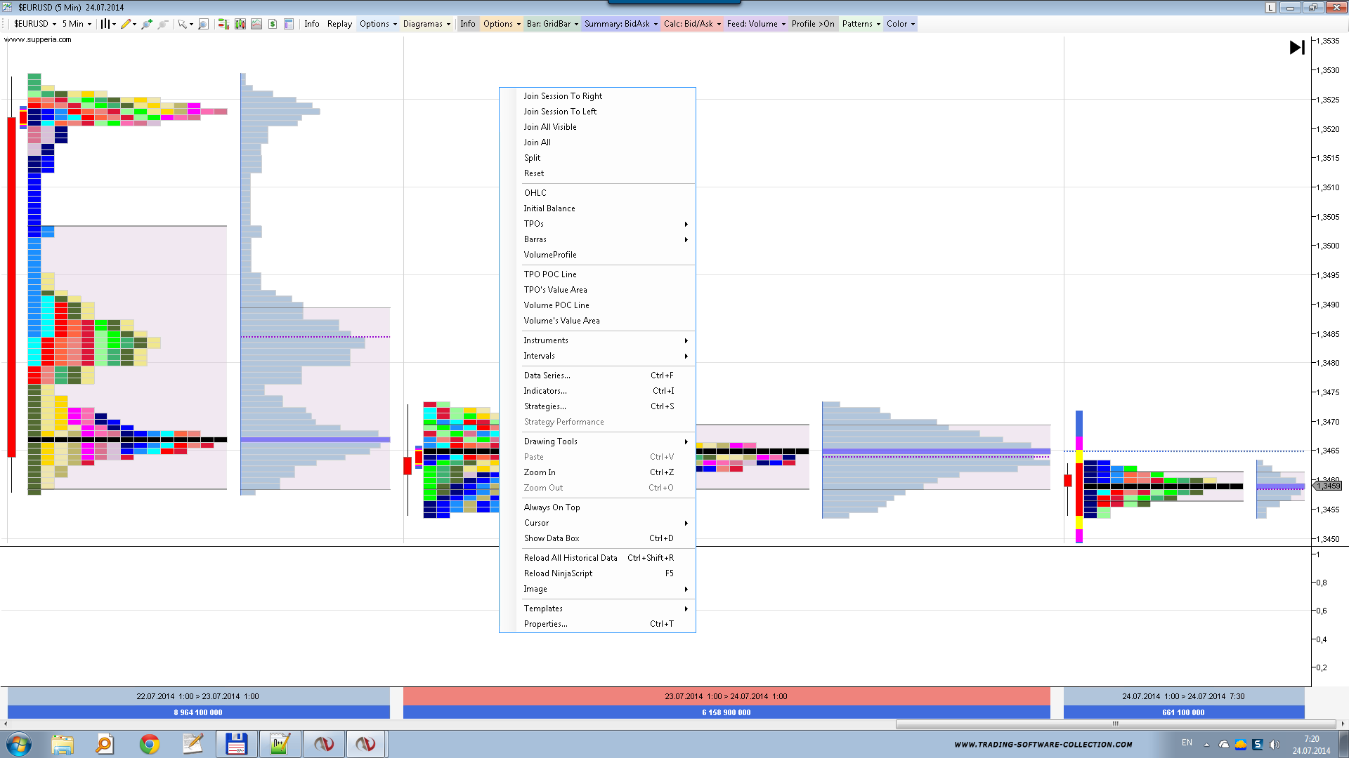Open the Color dropdown in toolbar

click(x=900, y=24)
